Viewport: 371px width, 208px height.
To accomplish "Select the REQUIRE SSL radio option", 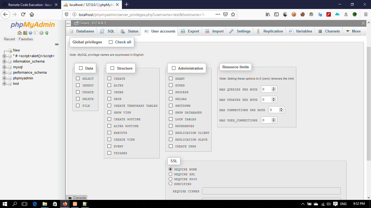I will coord(170,174).
